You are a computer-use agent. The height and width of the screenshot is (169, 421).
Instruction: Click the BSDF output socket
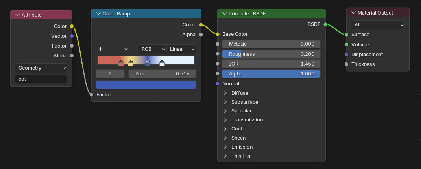pos(325,24)
